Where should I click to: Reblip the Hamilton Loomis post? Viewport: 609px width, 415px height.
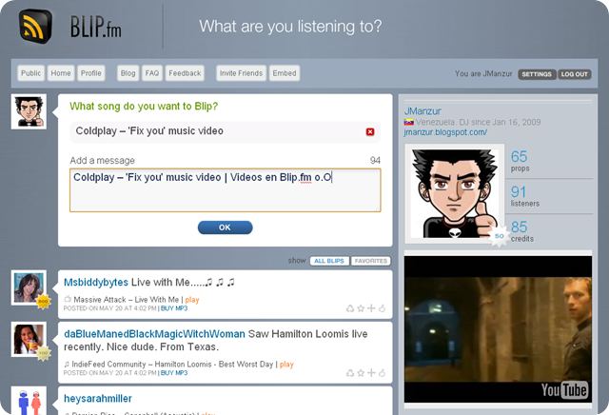(350, 373)
